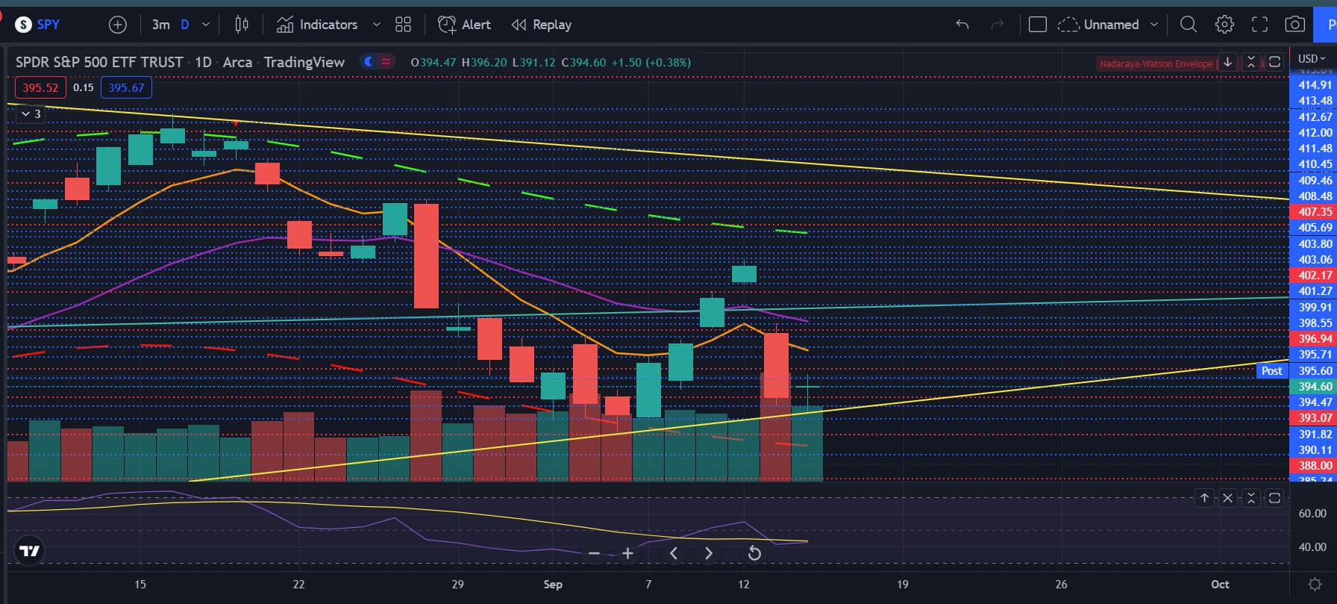Open time axis settings gear
Viewport: 1337px width, 604px height.
[1315, 584]
